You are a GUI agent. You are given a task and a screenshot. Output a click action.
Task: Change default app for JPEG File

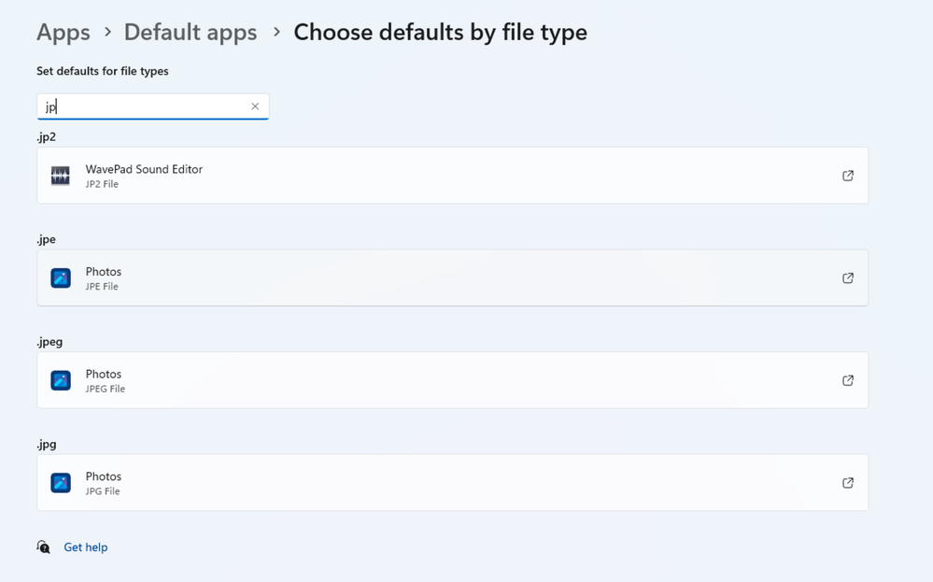coord(452,380)
